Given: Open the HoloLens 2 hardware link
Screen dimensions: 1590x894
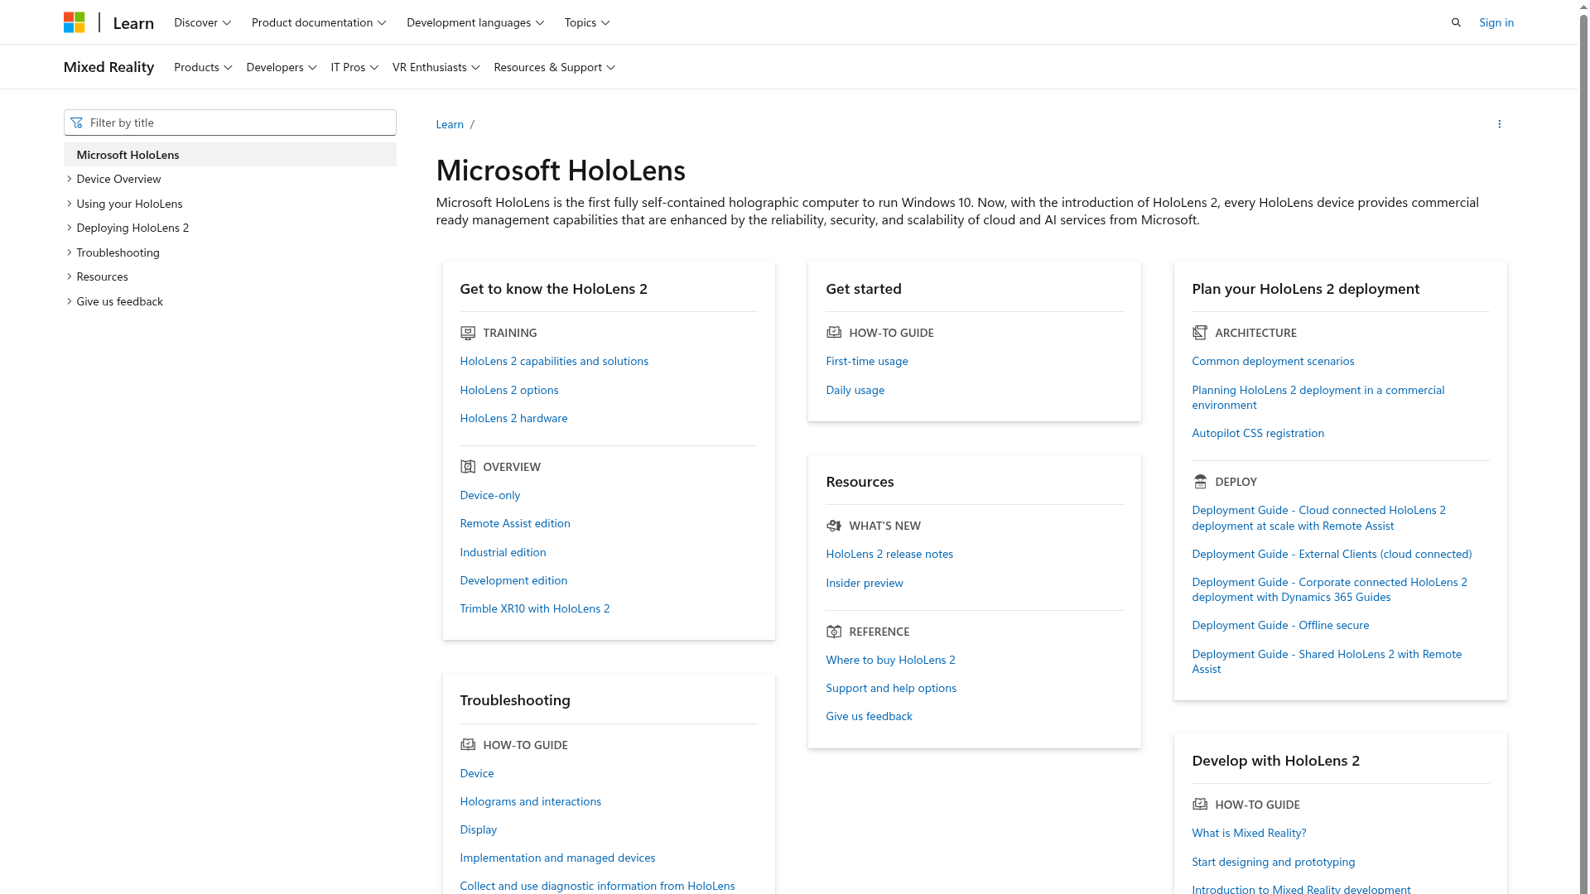Looking at the screenshot, I should [513, 418].
